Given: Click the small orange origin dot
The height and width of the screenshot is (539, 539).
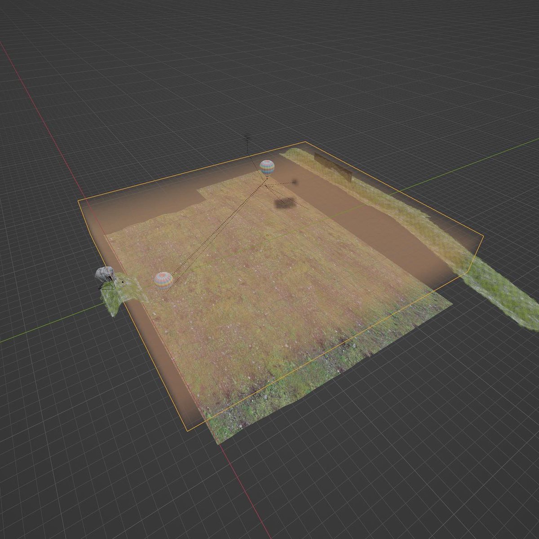Looking at the screenshot, I should pyautogui.click(x=267, y=235).
